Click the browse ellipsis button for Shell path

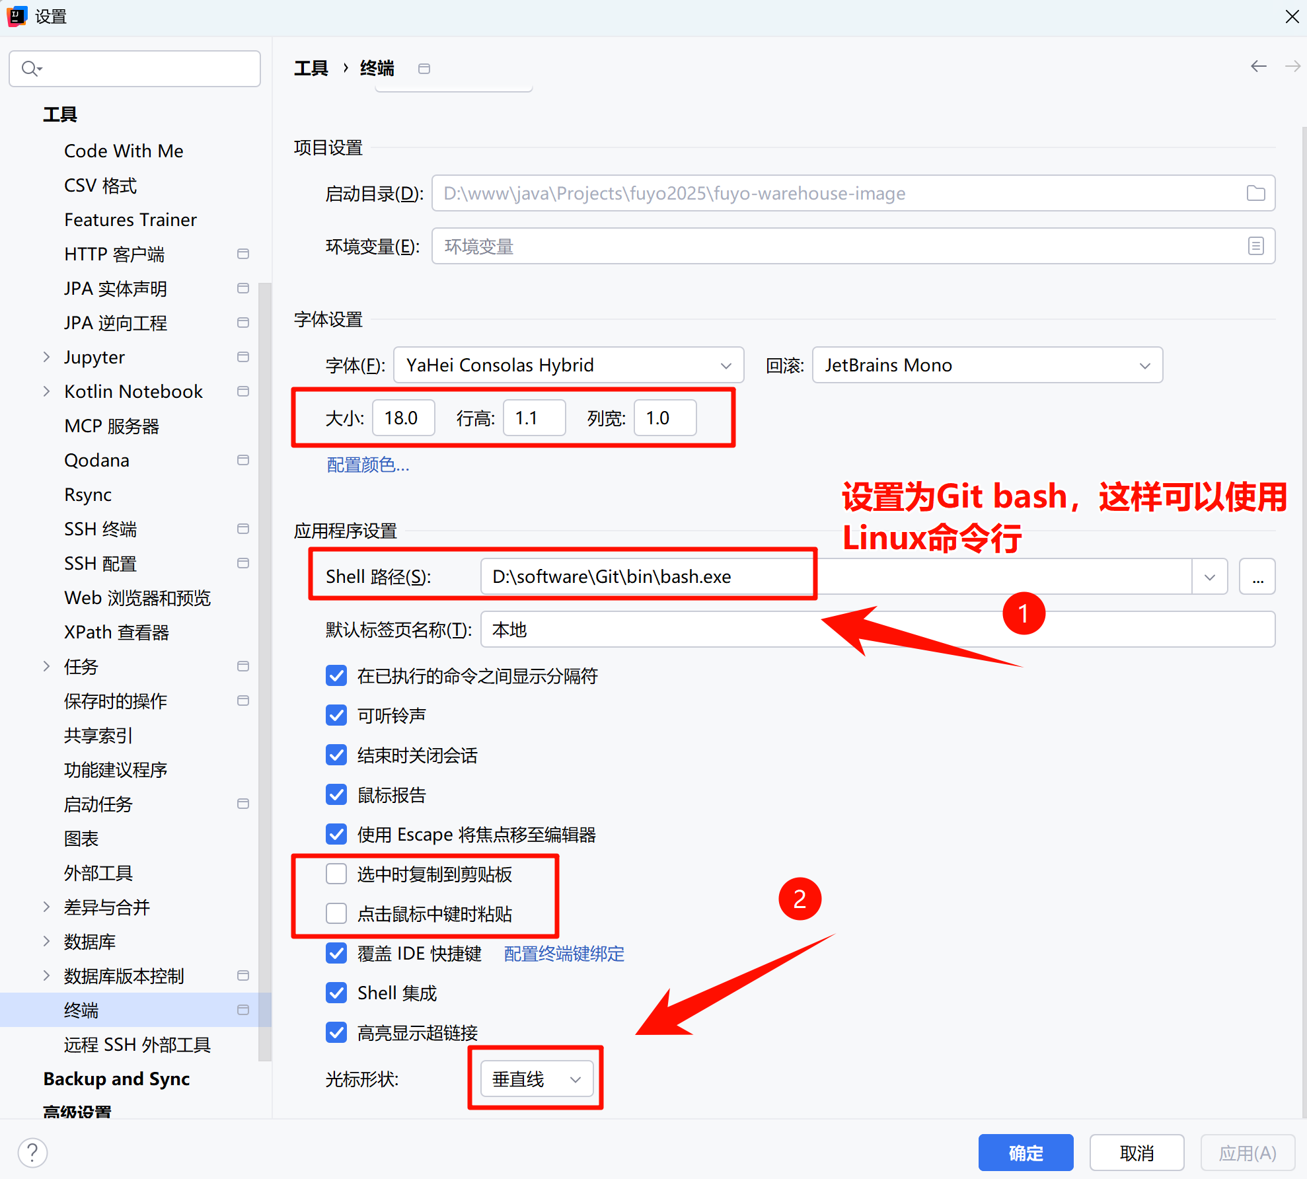click(x=1257, y=577)
